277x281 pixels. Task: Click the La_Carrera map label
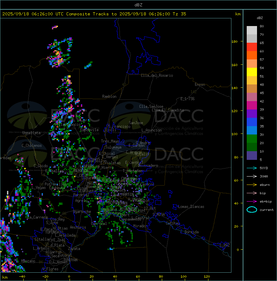click(x=37, y=217)
